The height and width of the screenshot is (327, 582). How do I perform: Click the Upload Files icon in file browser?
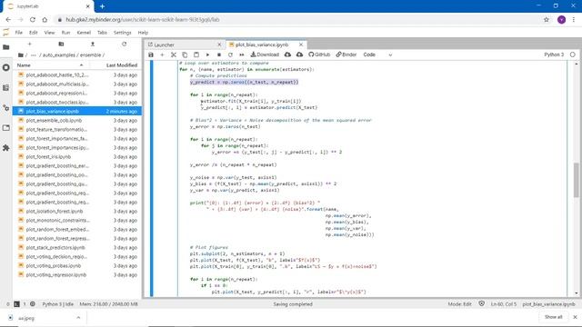[x=93, y=45]
